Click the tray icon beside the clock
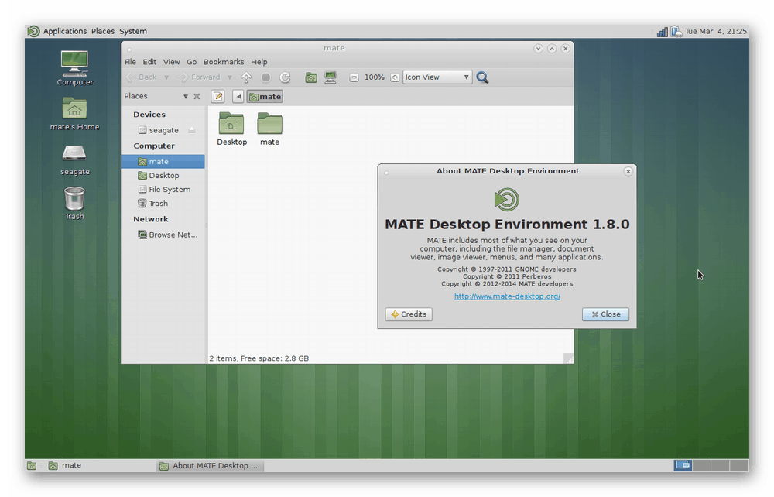 click(x=676, y=32)
